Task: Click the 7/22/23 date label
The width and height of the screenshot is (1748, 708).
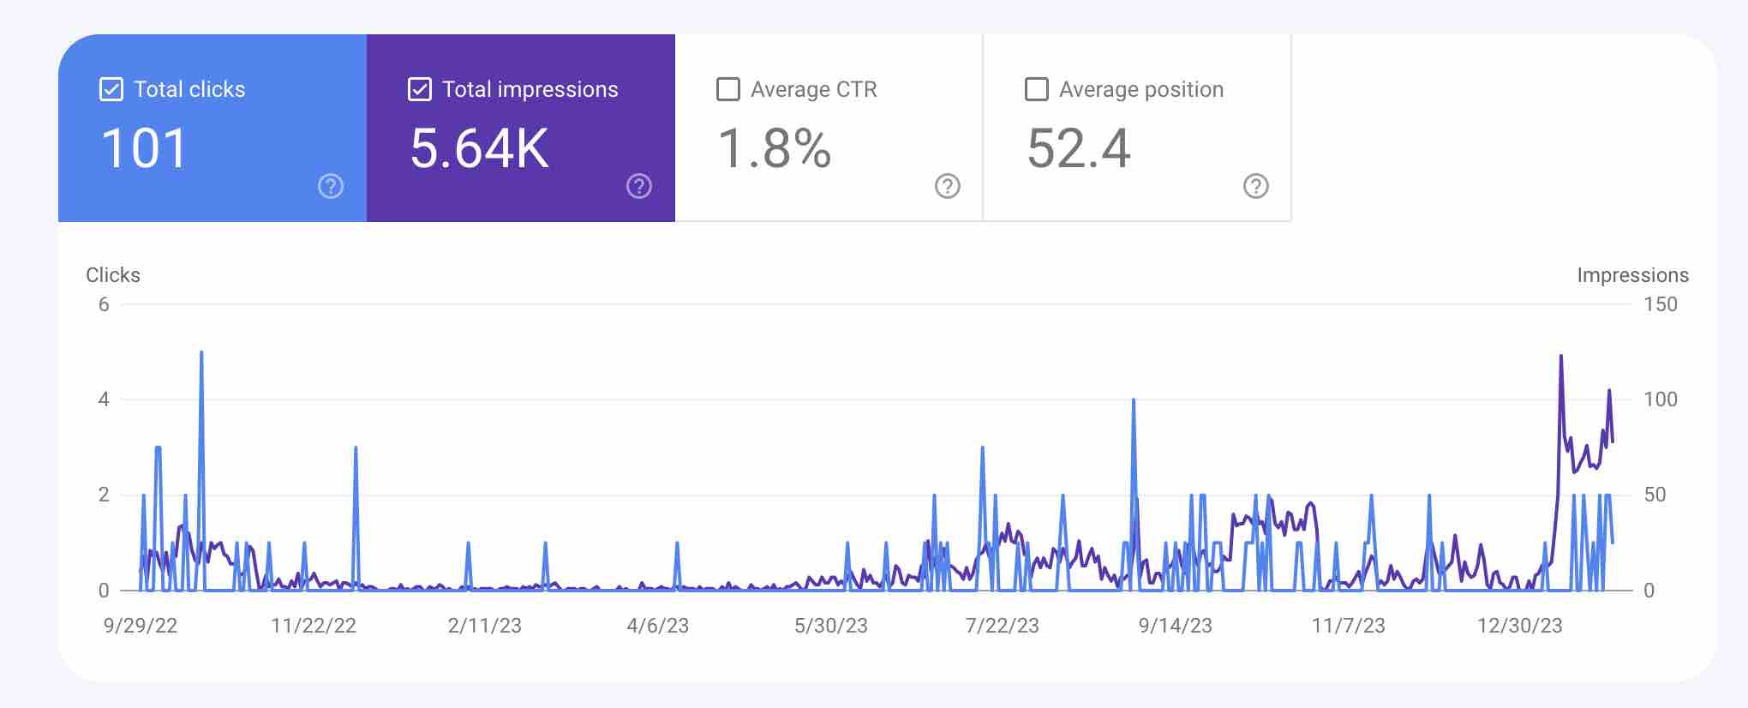Action: [1002, 626]
